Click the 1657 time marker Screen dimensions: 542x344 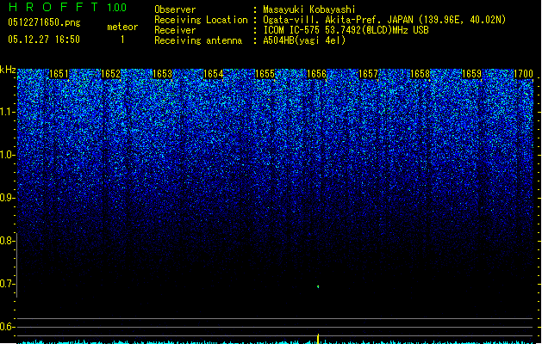pos(369,74)
